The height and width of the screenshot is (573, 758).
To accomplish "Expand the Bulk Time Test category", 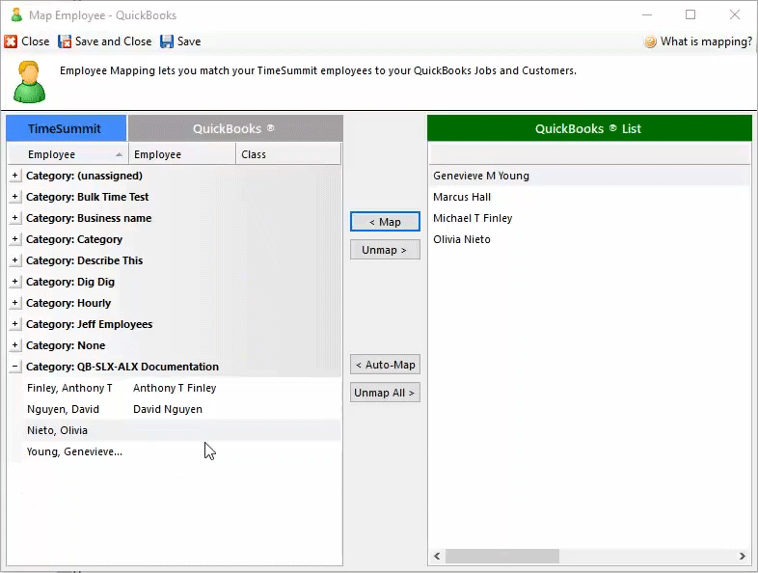I will pos(14,197).
